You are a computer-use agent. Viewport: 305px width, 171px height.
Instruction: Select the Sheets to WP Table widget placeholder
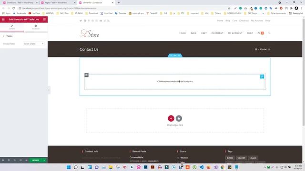(175, 81)
